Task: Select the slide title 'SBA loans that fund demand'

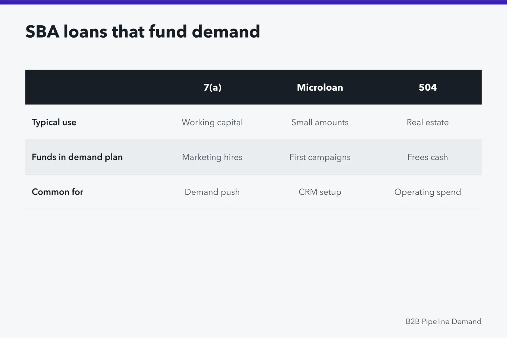Action: [x=143, y=32]
